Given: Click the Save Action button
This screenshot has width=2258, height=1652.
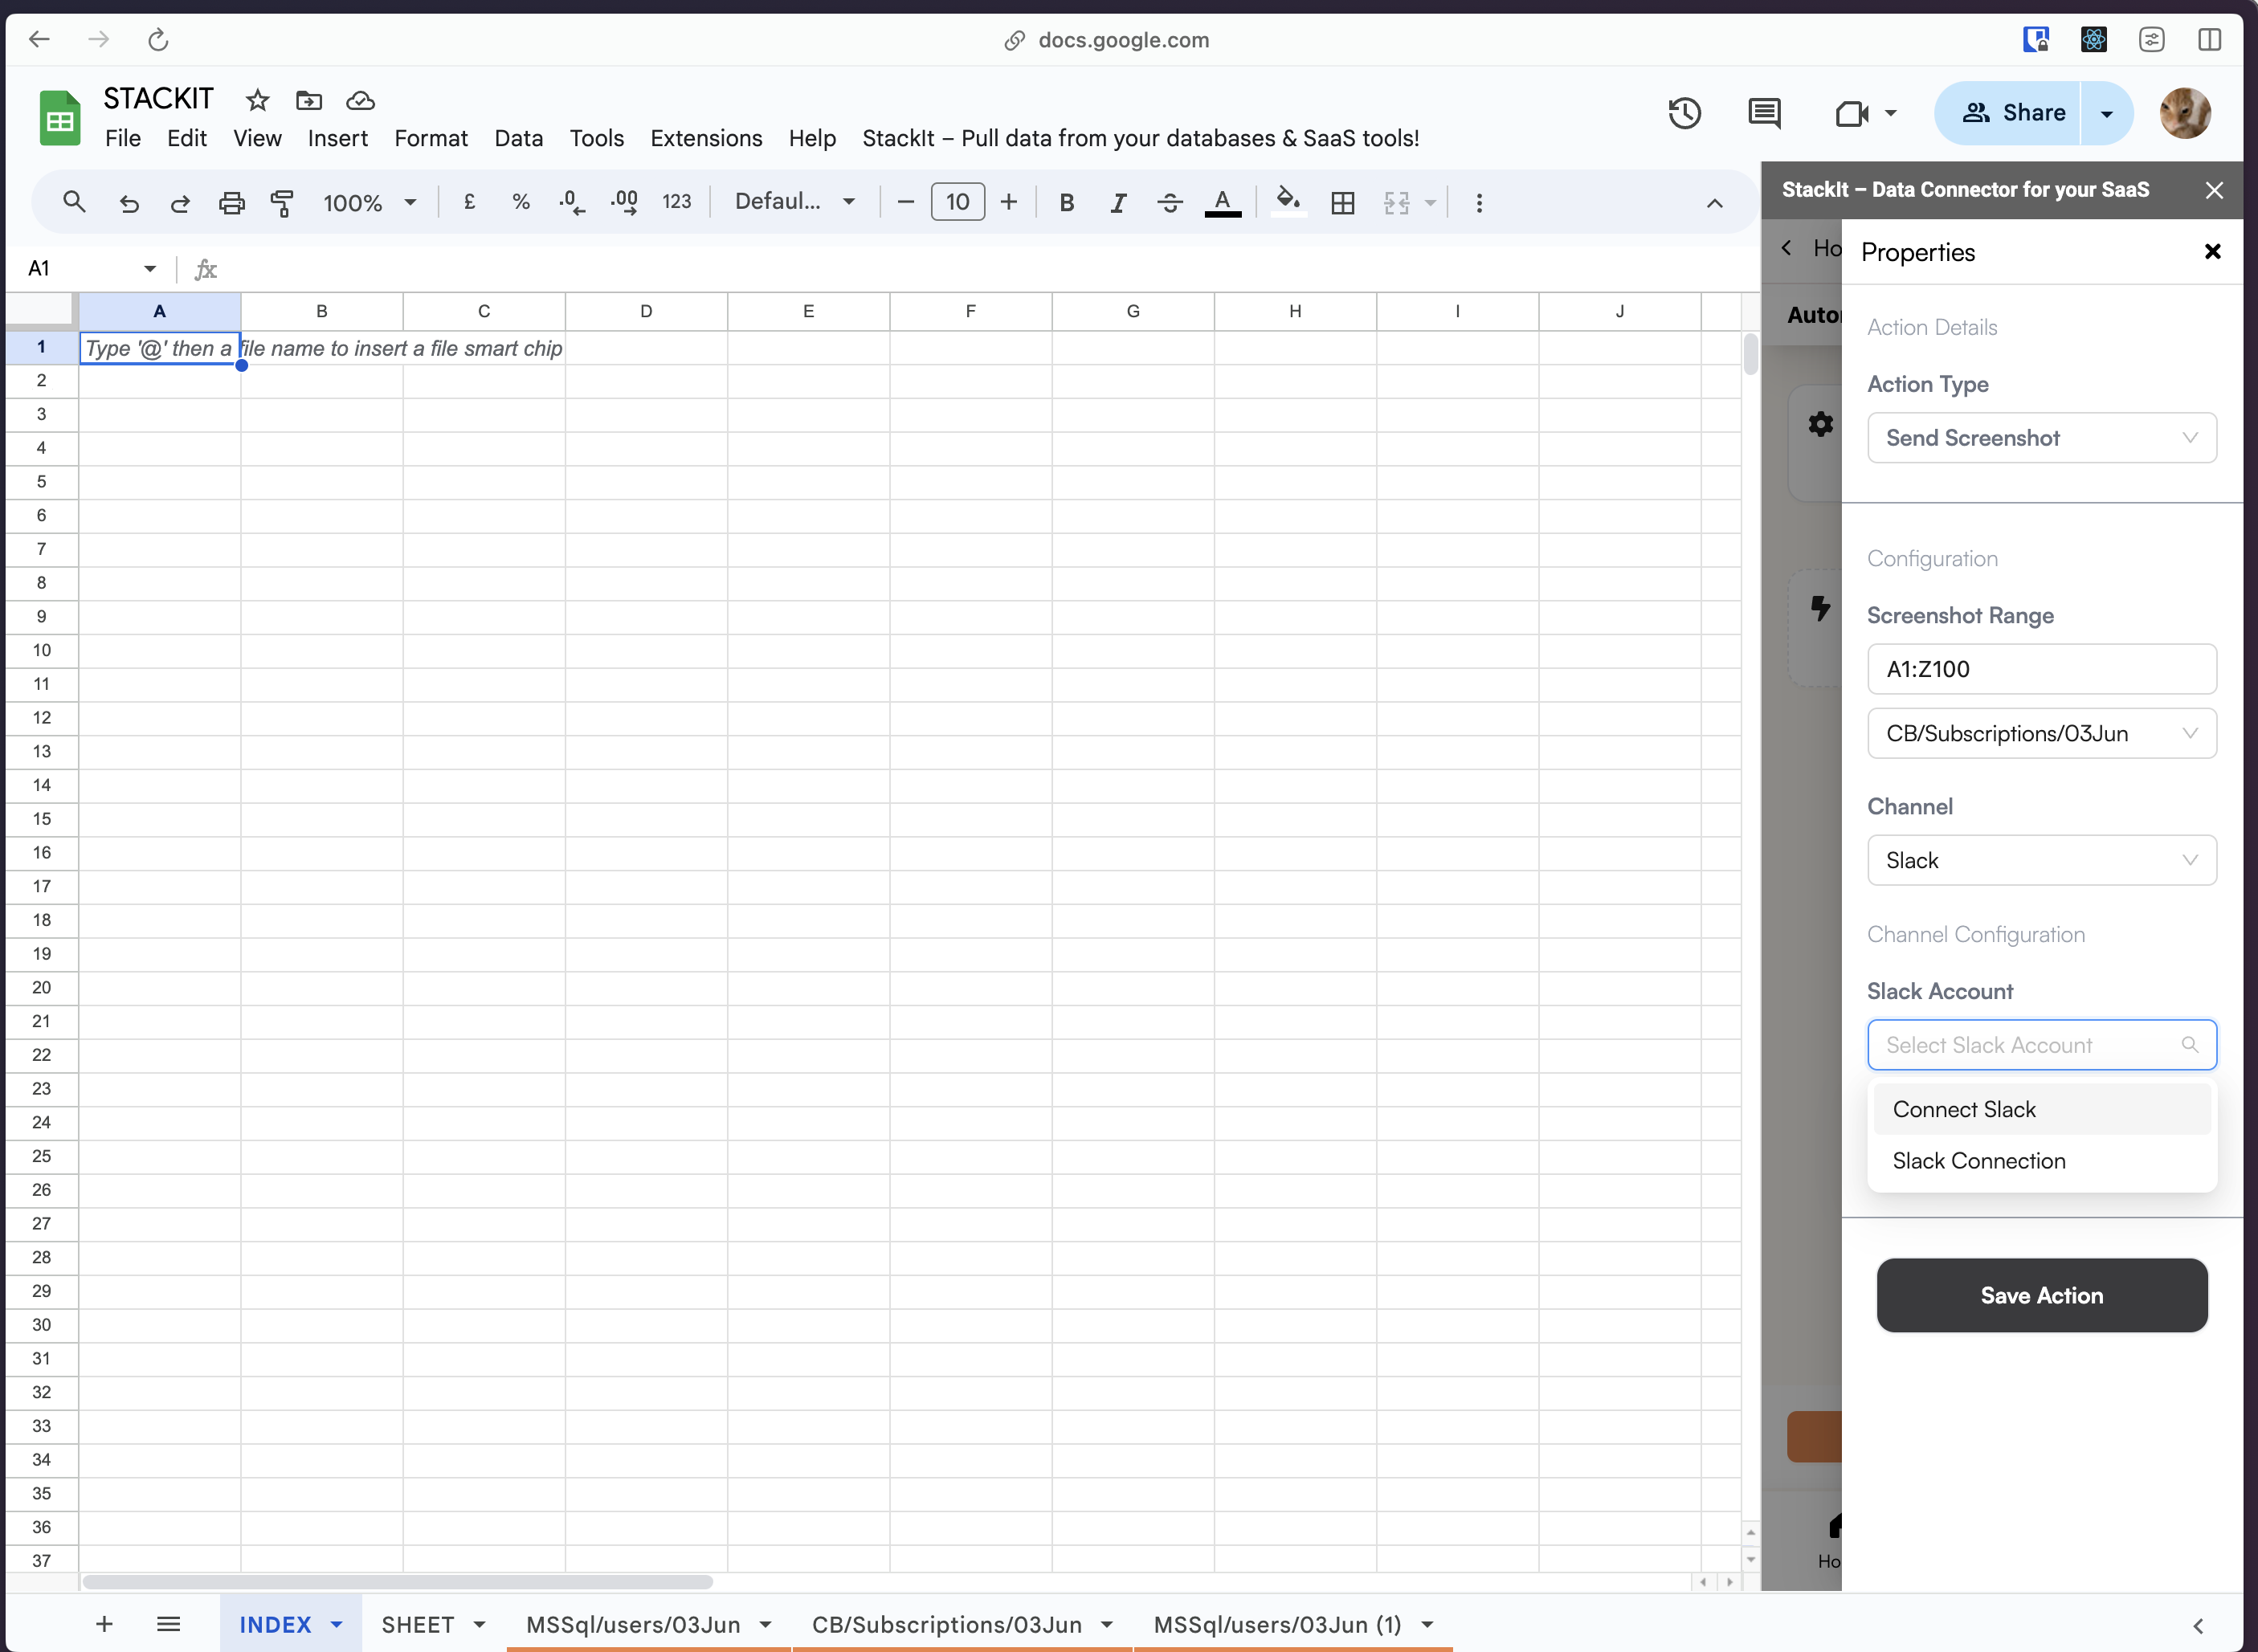Looking at the screenshot, I should pyautogui.click(x=2041, y=1295).
